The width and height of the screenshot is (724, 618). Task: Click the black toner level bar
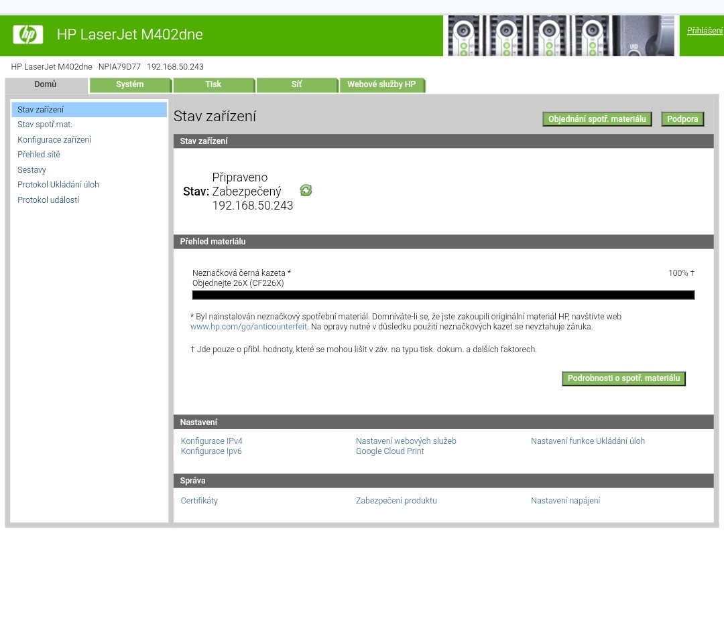tap(443, 295)
